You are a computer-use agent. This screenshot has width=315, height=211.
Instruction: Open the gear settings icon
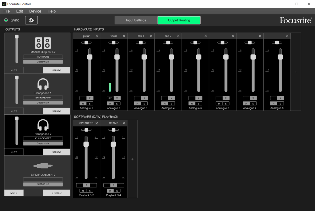(x=31, y=20)
